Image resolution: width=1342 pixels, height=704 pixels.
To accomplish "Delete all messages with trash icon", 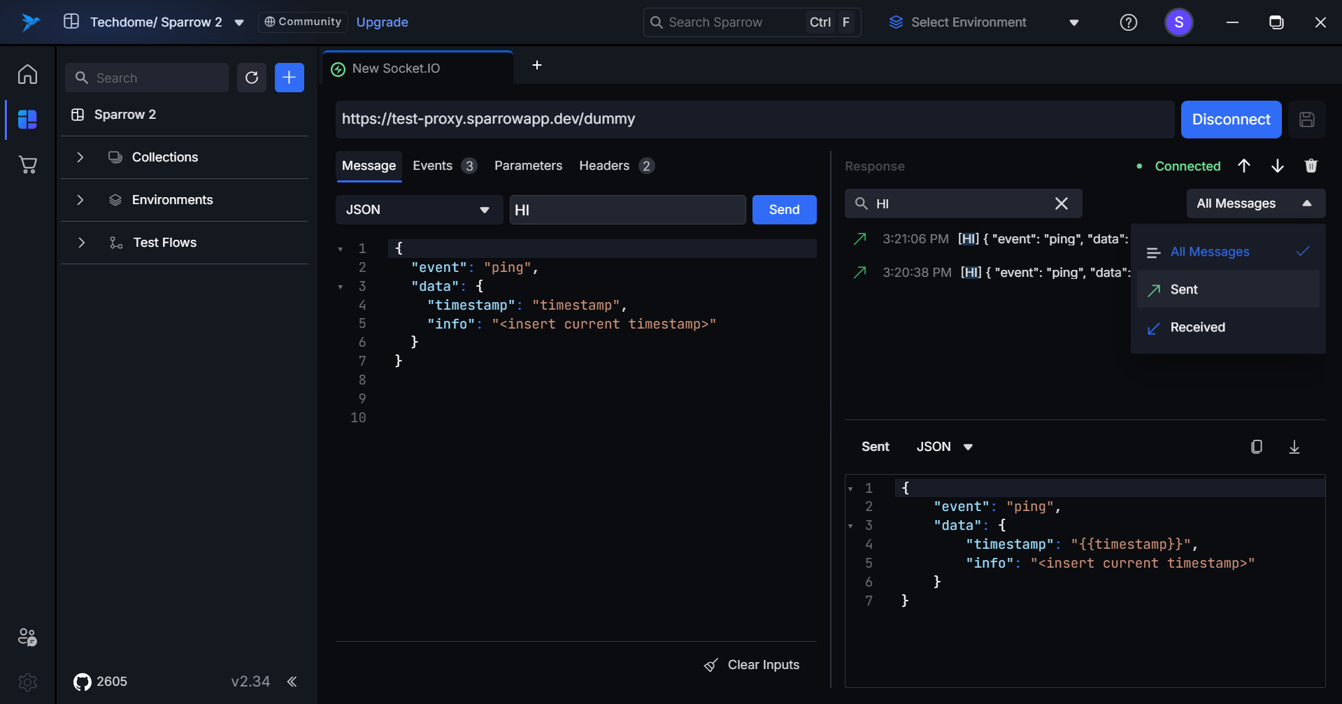I will pyautogui.click(x=1311, y=166).
